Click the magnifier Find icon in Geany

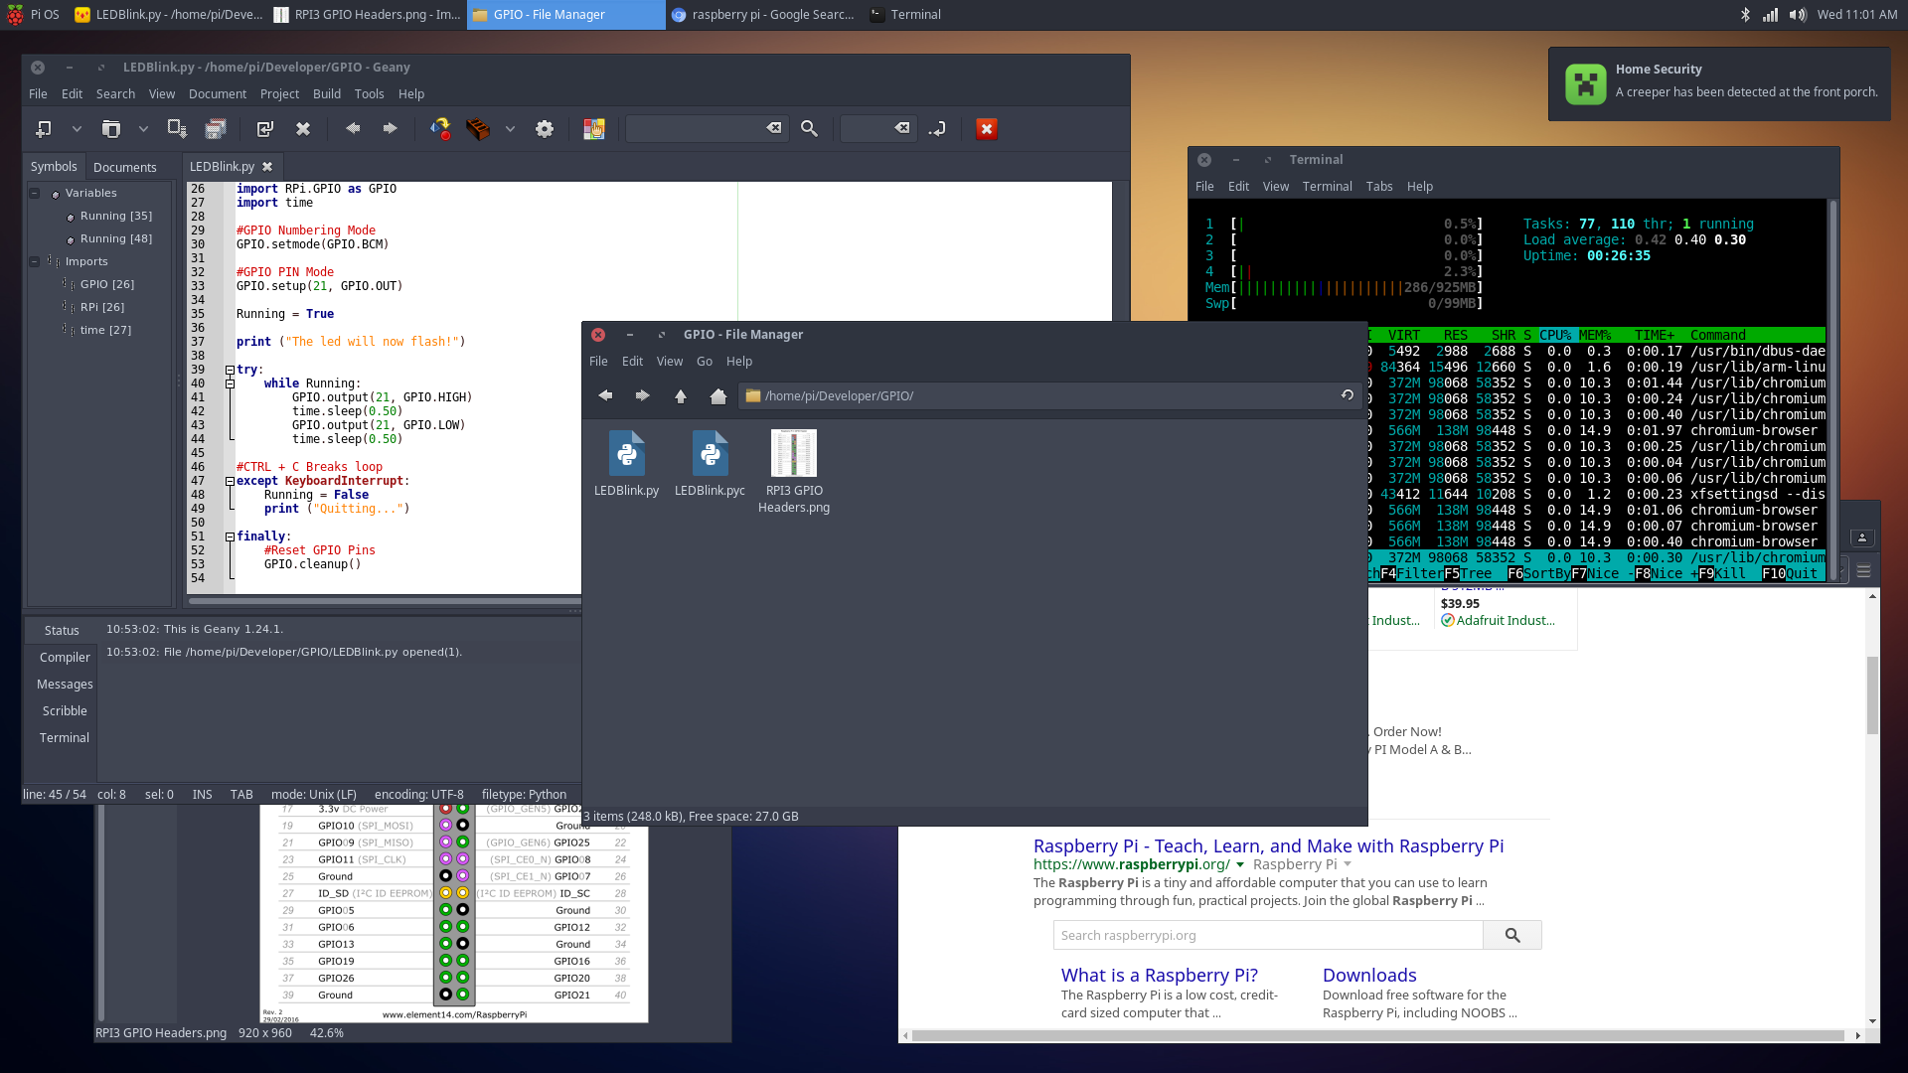(809, 129)
